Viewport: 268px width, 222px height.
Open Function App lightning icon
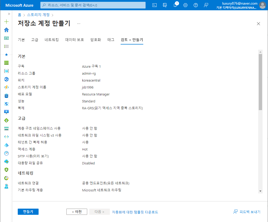(6, 87)
